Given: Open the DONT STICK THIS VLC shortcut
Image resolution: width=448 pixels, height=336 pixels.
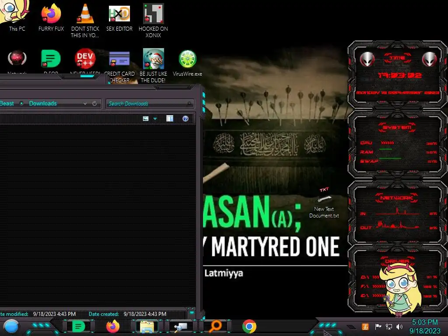Looking at the screenshot, I should pyautogui.click(x=85, y=21).
